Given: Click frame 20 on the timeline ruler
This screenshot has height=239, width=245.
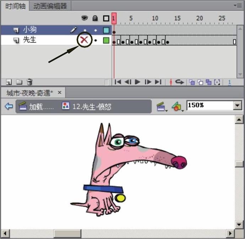Looking at the screenshot, I should point(200,18).
